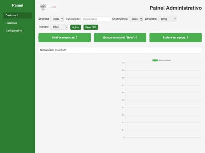Focus the Funcionário name input field

pos(95,19)
